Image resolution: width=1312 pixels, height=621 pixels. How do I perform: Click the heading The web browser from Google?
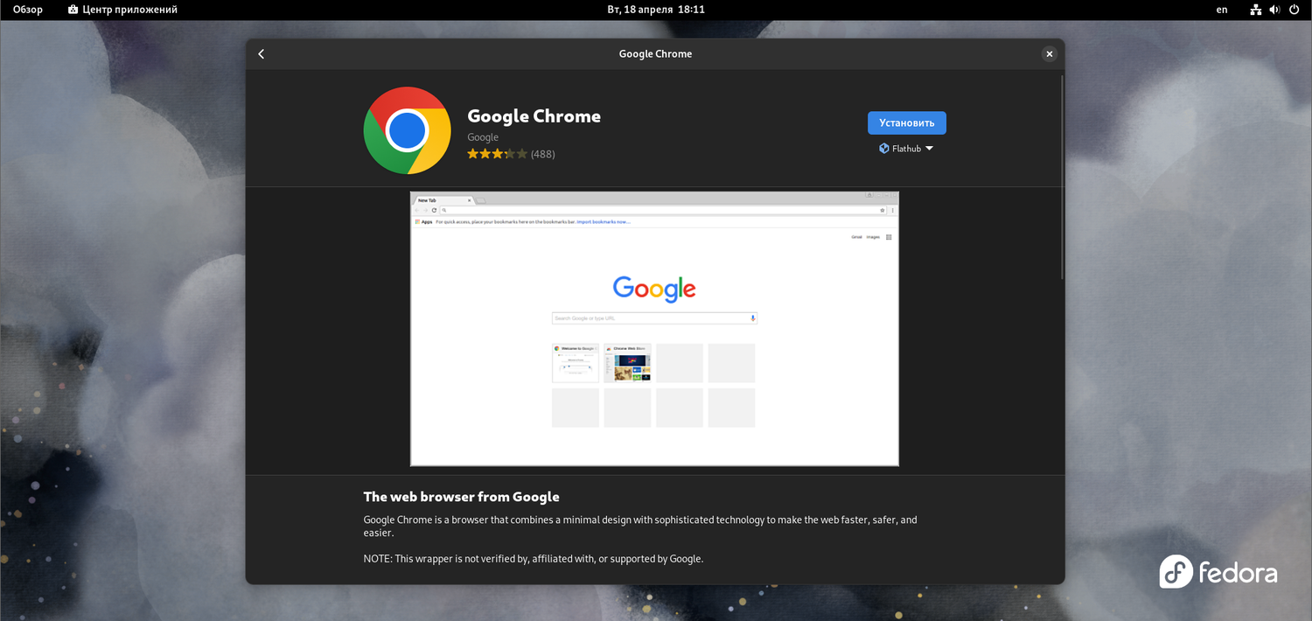click(461, 497)
